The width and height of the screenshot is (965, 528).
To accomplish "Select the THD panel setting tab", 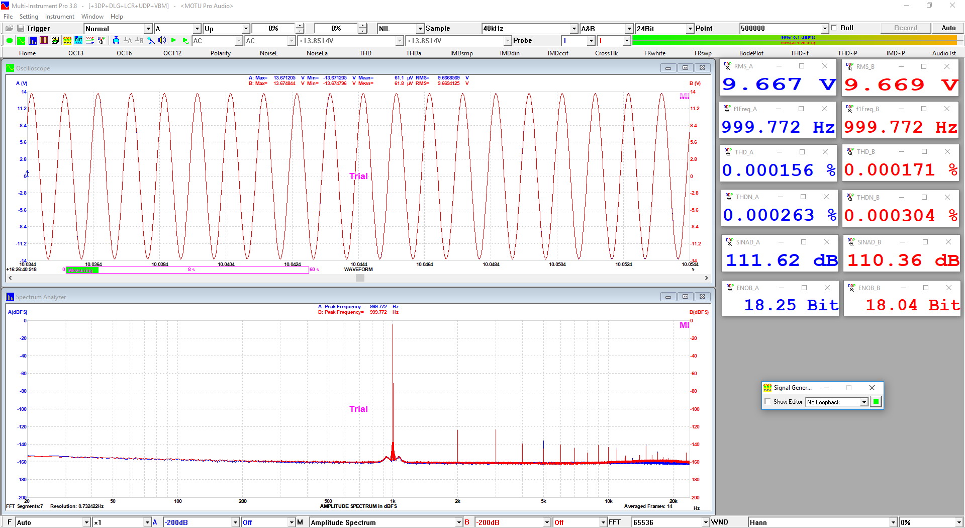I will (x=365, y=53).
